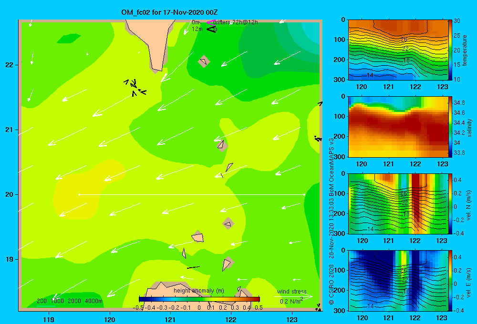Click the vertical CSIRO BoM OceanMAPS copyright text

pyautogui.click(x=332, y=221)
